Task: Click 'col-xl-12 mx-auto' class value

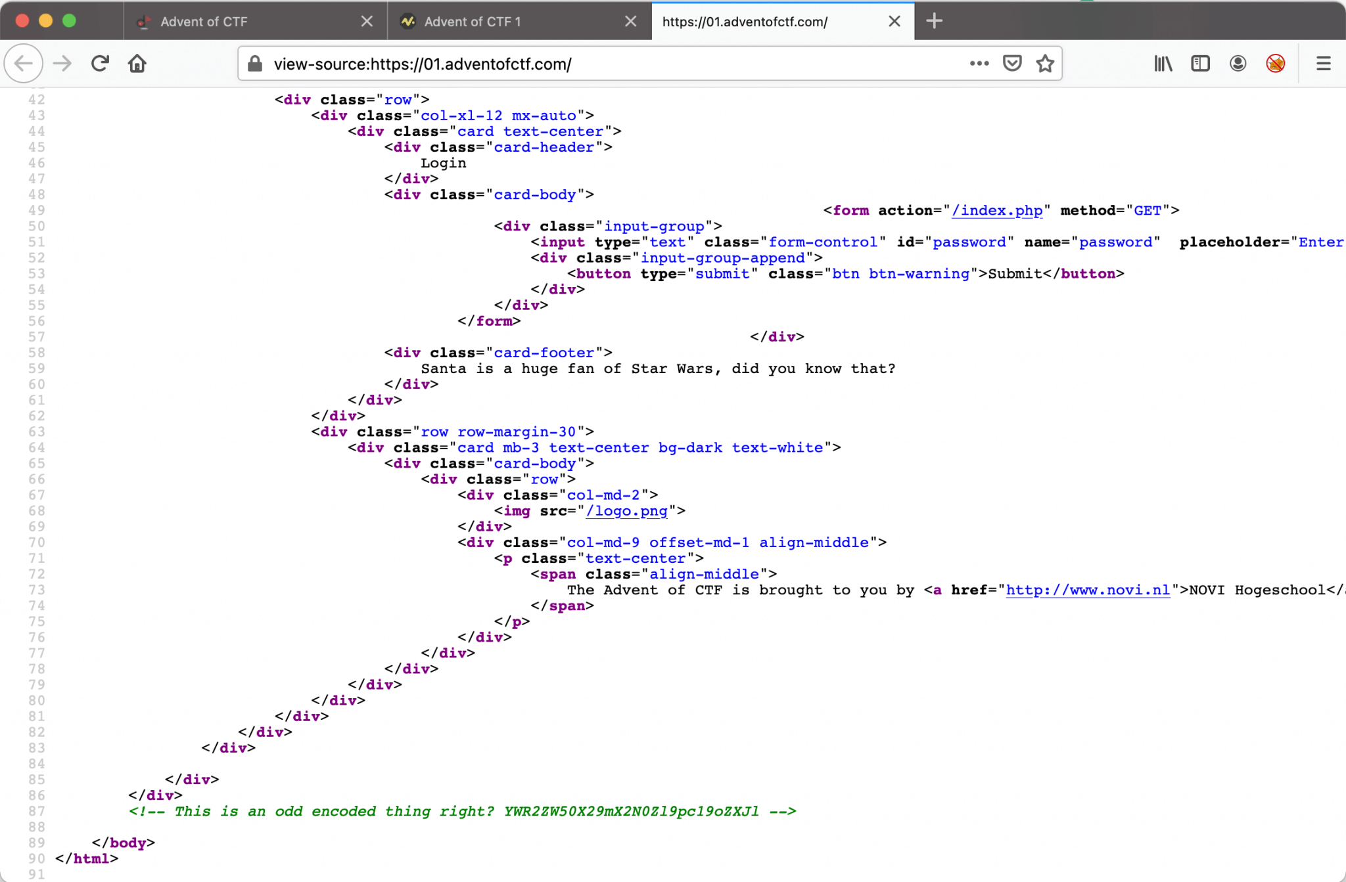Action: click(498, 116)
